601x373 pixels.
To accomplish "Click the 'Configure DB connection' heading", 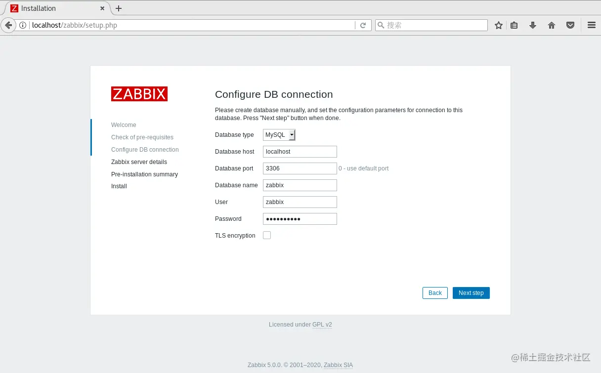I will [274, 94].
